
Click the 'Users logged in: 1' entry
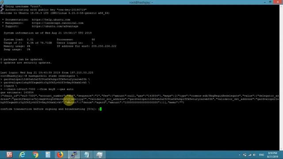(75, 43)
